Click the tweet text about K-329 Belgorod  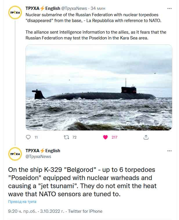pyautogui.click(x=81, y=182)
